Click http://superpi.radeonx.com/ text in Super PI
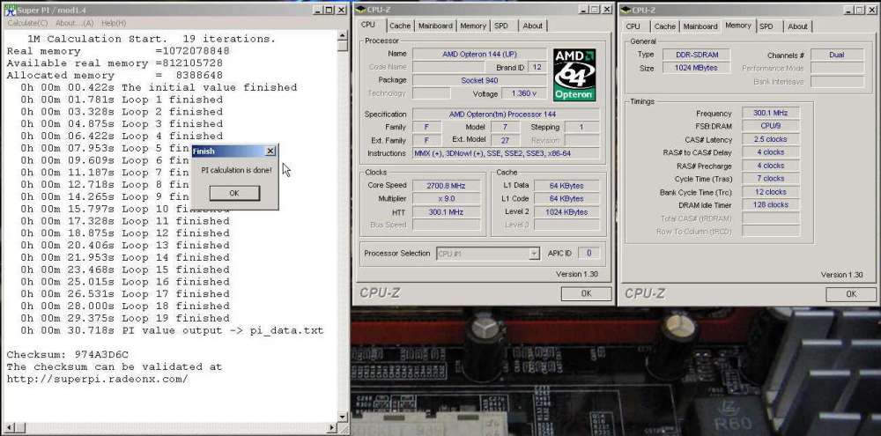Viewport: 881px width, 436px height. (97, 380)
